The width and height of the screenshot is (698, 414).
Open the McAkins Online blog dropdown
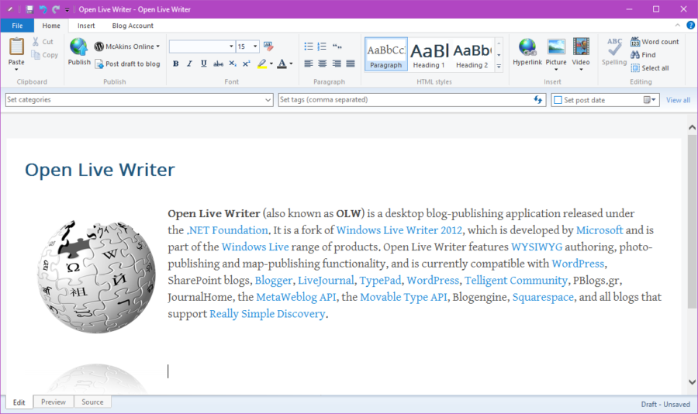point(126,47)
